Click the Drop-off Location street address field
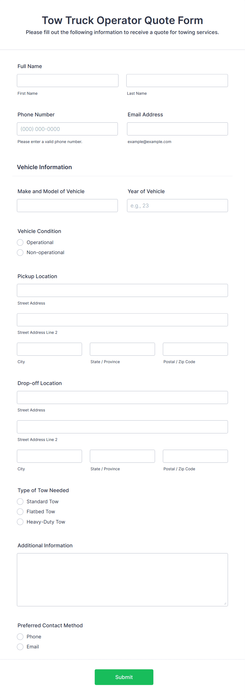 click(122, 397)
